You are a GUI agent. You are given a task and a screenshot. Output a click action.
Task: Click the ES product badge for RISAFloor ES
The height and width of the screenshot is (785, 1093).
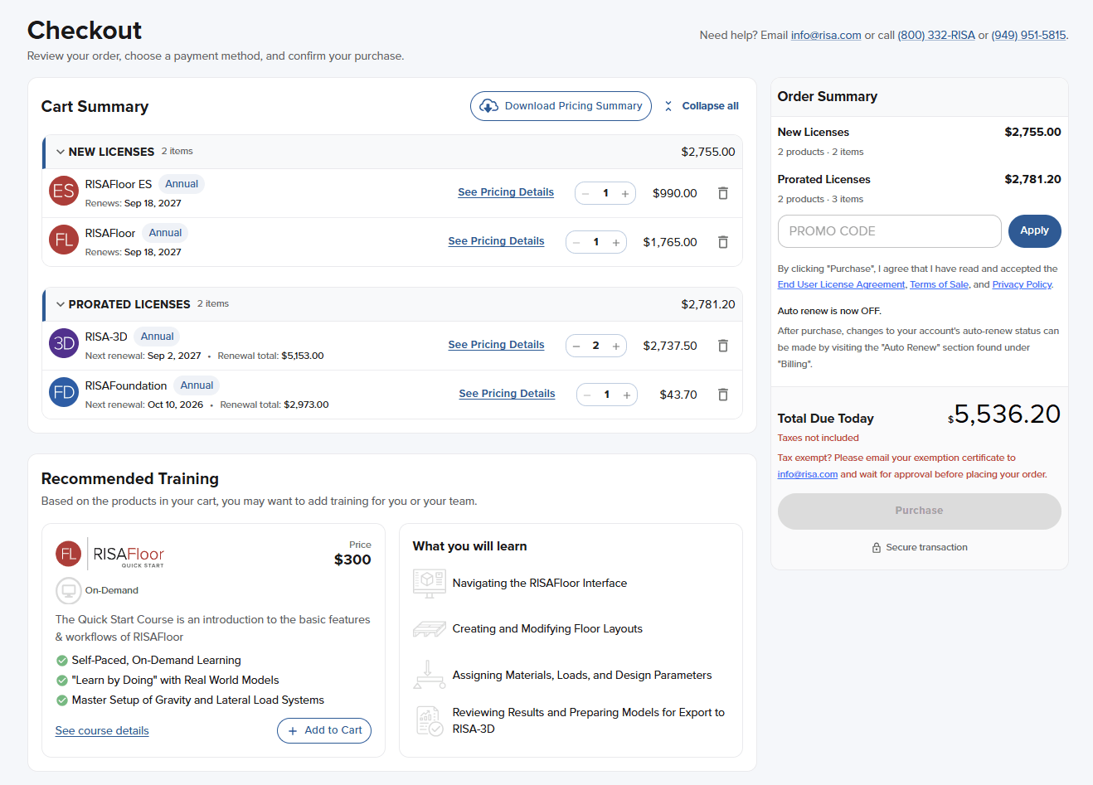64,191
